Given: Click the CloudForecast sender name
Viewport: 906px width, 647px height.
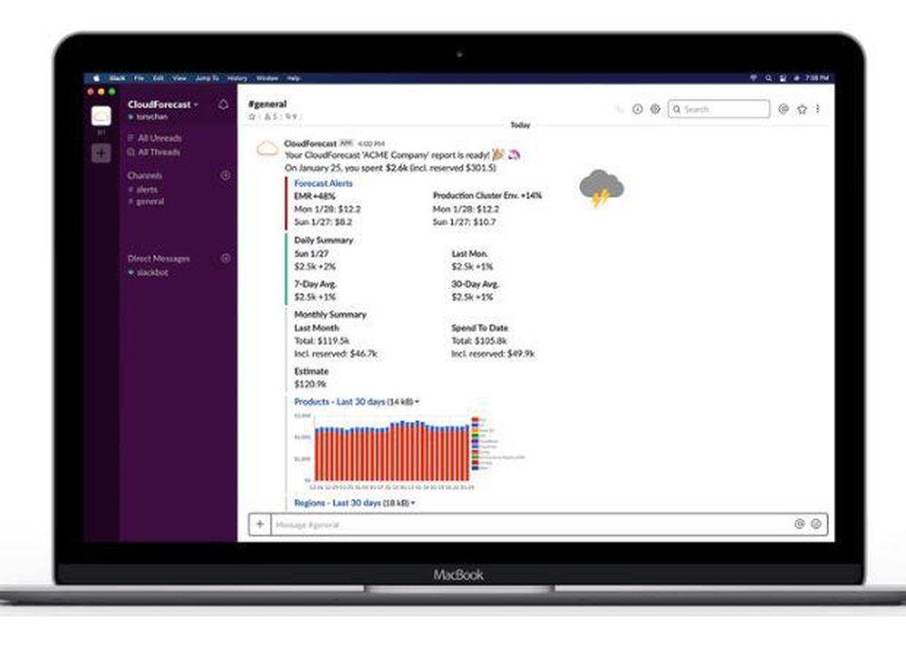Looking at the screenshot, I should tap(310, 143).
